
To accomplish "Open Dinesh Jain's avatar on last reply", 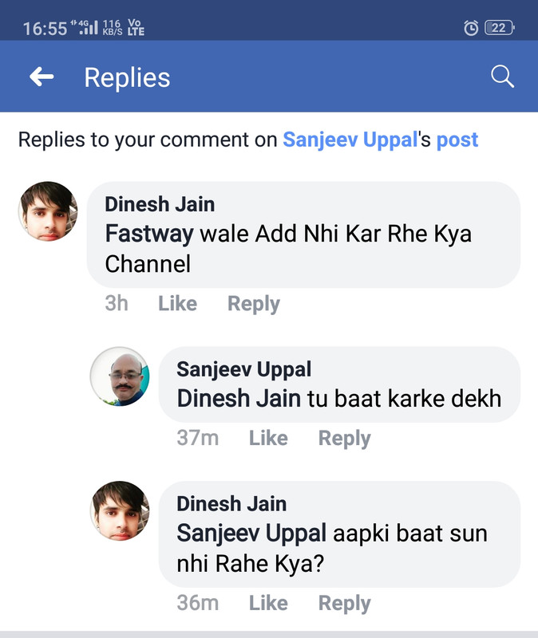I will point(120,510).
